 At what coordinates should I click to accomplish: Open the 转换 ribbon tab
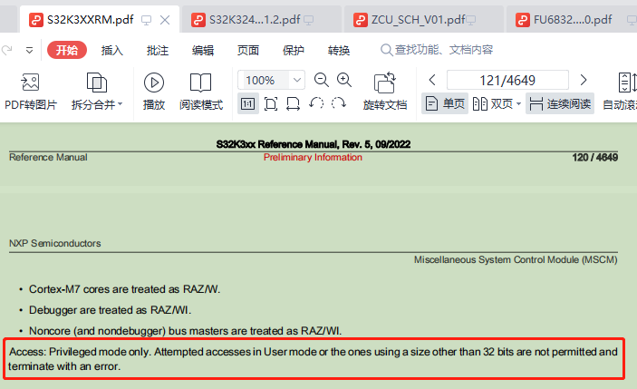pos(339,50)
